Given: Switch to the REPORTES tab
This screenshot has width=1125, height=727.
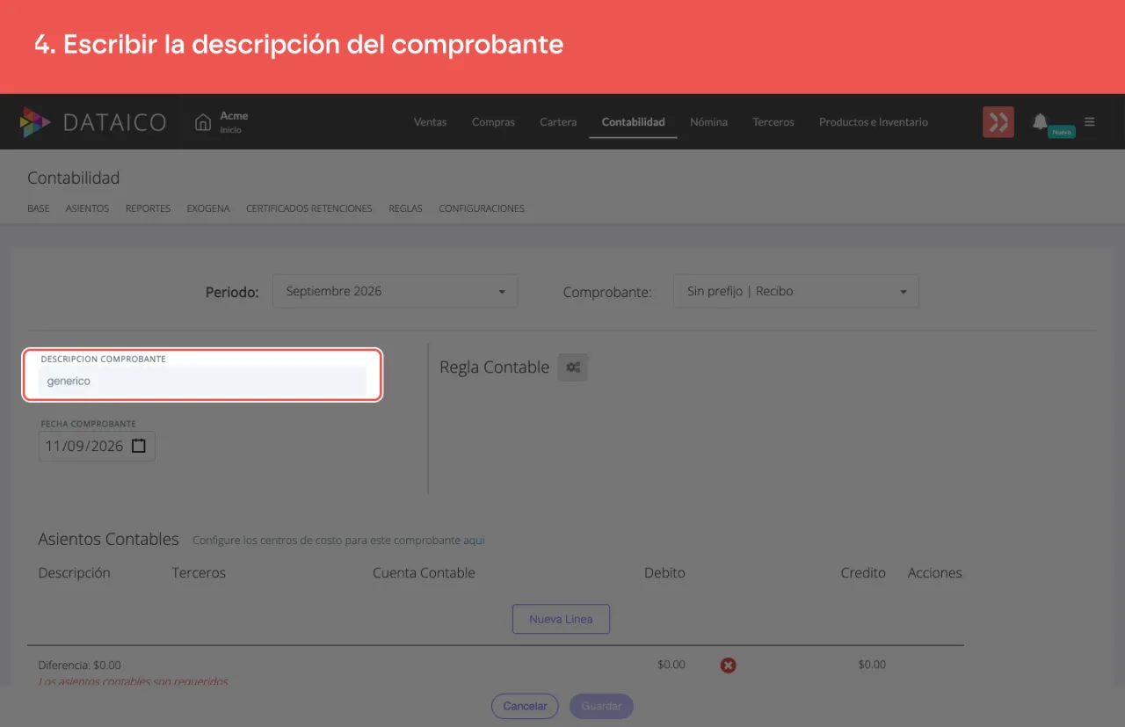Looking at the screenshot, I should coord(148,208).
